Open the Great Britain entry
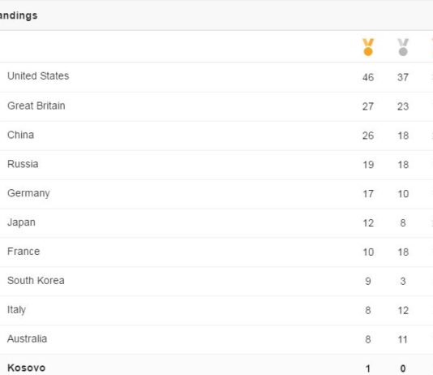 coord(216,106)
